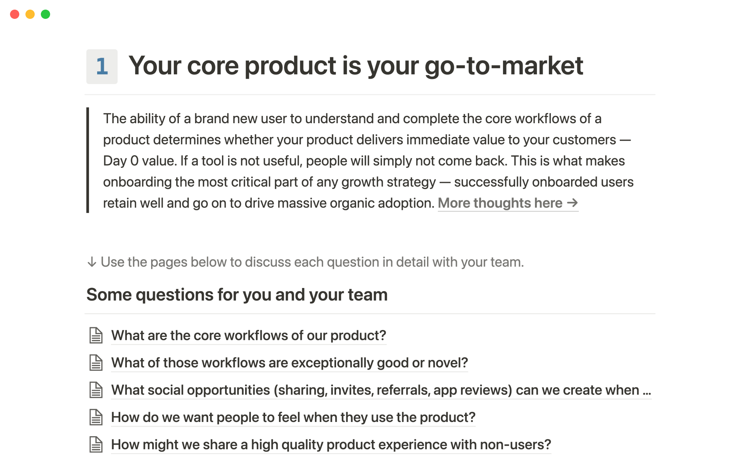Open the 'What social opportunities' subpage
Image resolution: width=740 pixels, height=462 pixels.
381,390
